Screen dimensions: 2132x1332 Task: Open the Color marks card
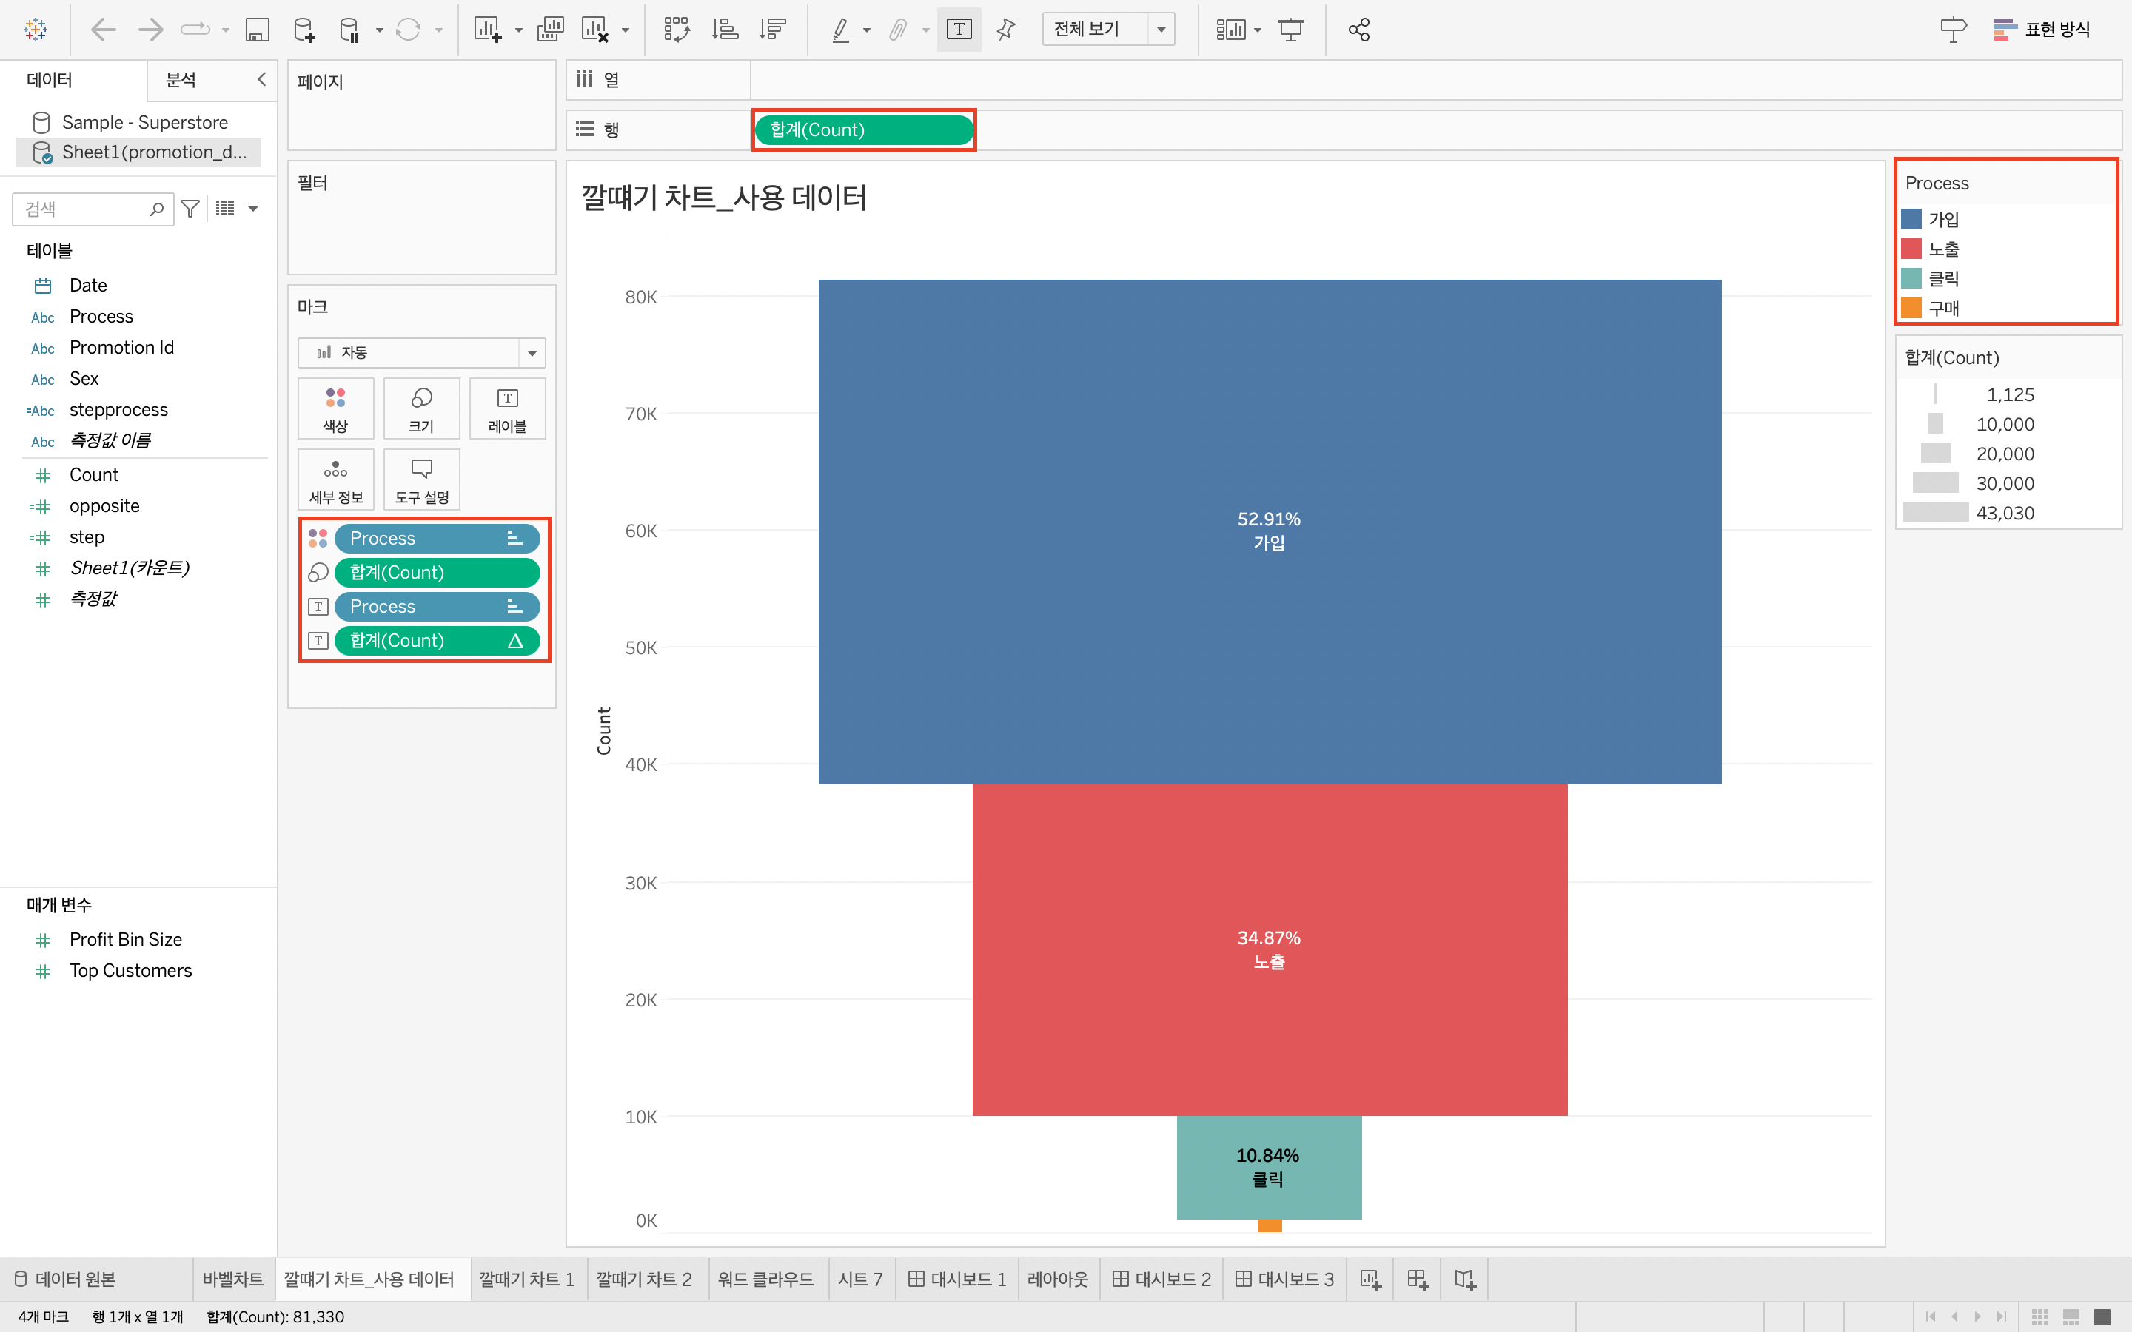[x=335, y=408]
